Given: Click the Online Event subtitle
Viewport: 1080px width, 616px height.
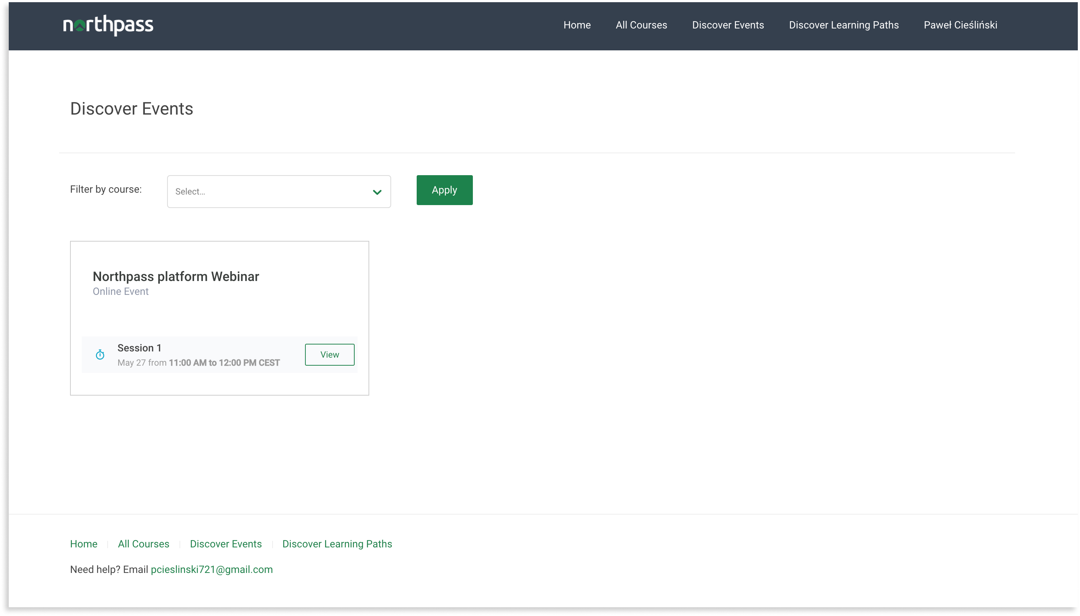Looking at the screenshot, I should tap(120, 292).
